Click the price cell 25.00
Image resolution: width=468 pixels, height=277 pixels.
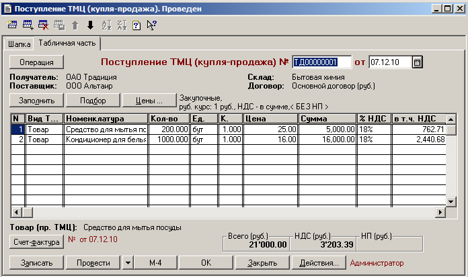click(271, 129)
